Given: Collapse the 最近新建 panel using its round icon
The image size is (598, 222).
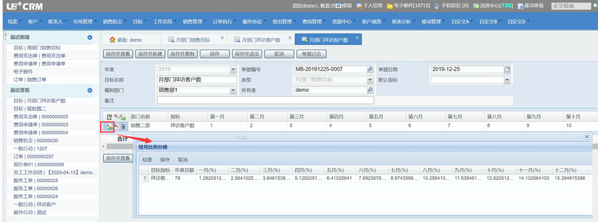Looking at the screenshot, I should (90, 37).
